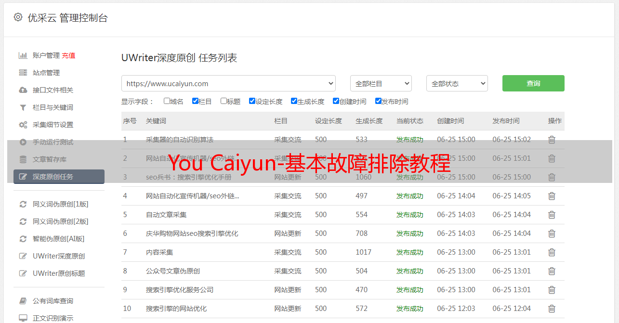Click keyword 内容采集 in row 7
Screen dimensions: 619x323
tap(159, 252)
